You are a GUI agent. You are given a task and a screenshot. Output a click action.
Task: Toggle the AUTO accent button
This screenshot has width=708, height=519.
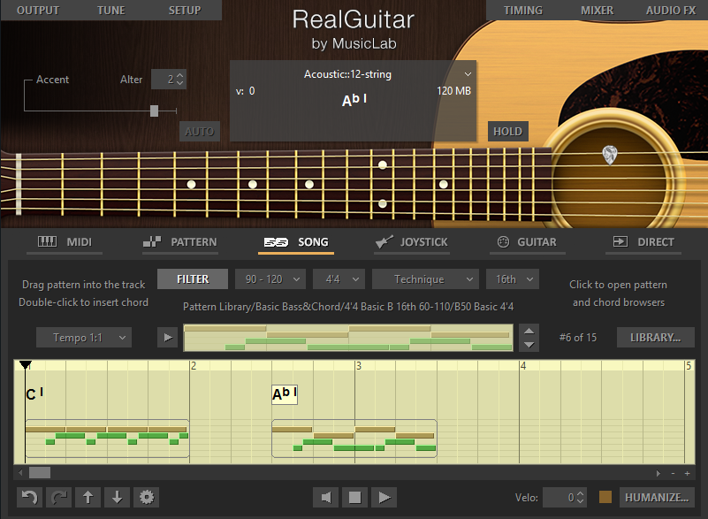point(200,132)
